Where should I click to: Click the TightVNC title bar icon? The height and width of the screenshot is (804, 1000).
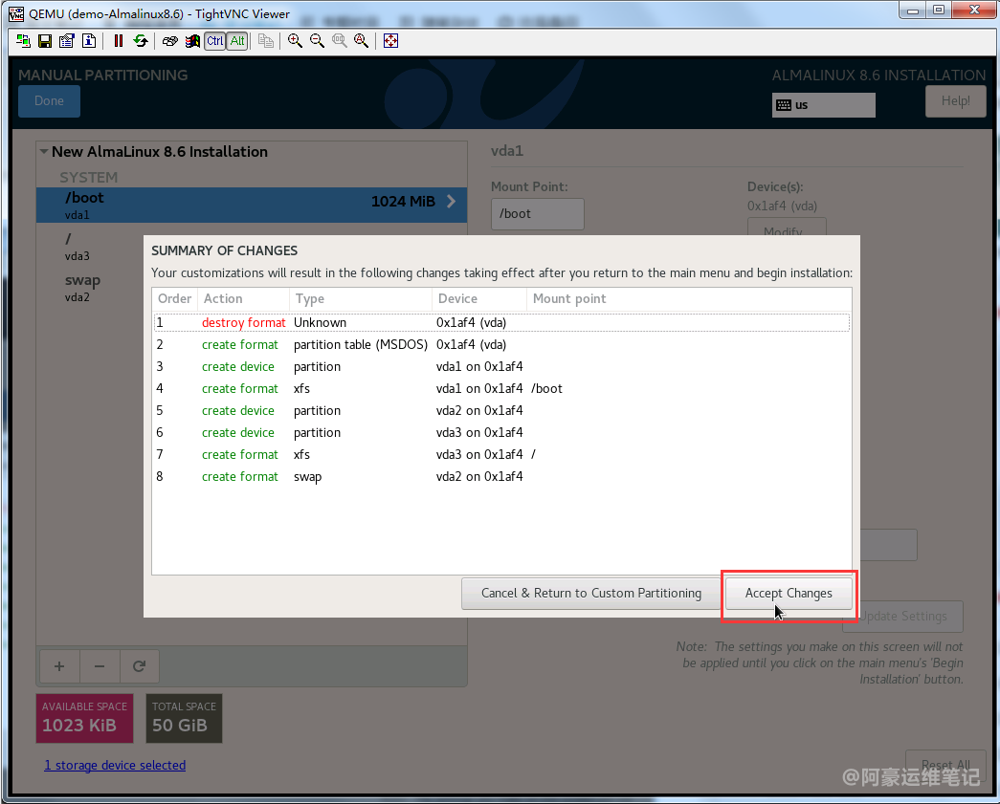click(16, 13)
